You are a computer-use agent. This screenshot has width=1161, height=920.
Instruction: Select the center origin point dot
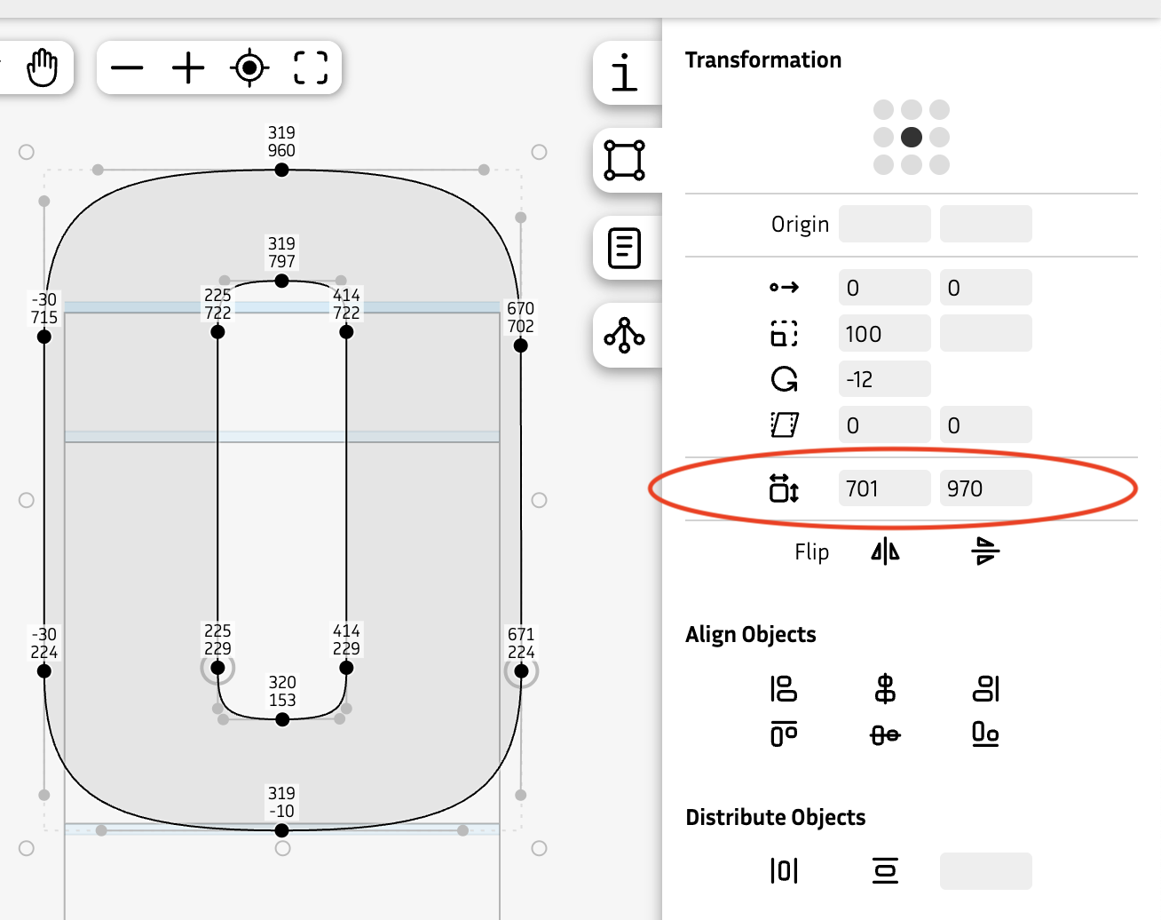pyautogui.click(x=912, y=137)
